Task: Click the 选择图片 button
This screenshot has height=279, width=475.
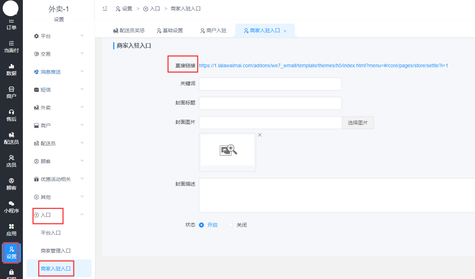Action: pyautogui.click(x=358, y=123)
